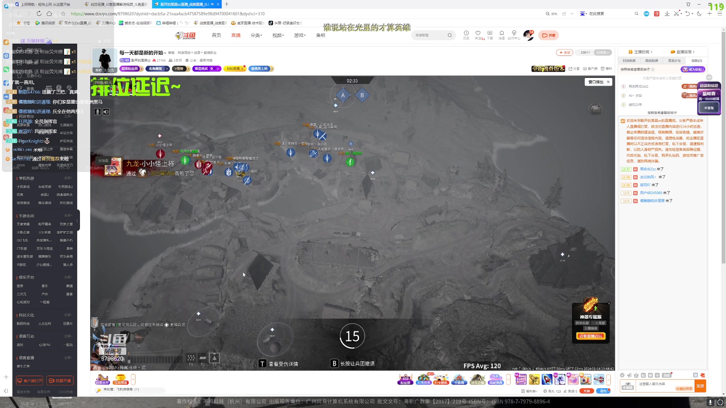The width and height of the screenshot is (726, 408).
Task: Switch to the 贵宾(13) tab
Action: pos(674,60)
